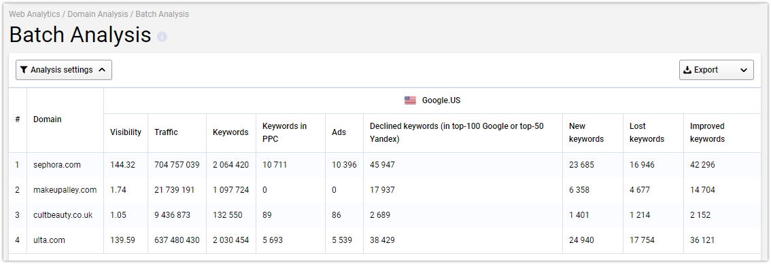Click the Lost keywords column header
The image size is (771, 264).
pos(647,132)
